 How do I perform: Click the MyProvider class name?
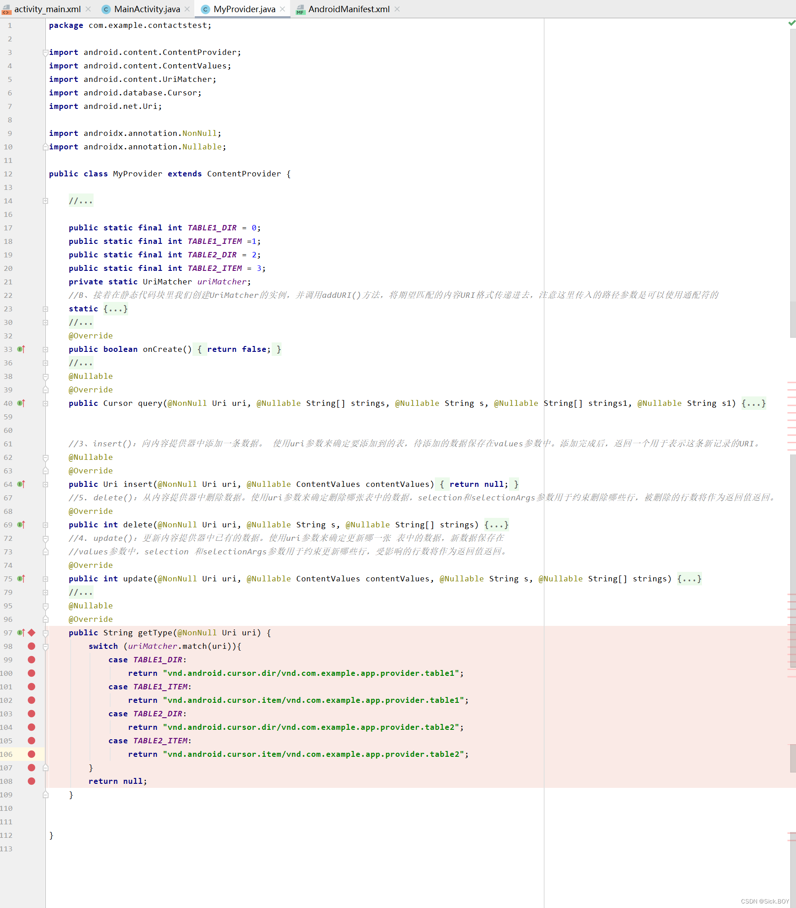point(137,174)
